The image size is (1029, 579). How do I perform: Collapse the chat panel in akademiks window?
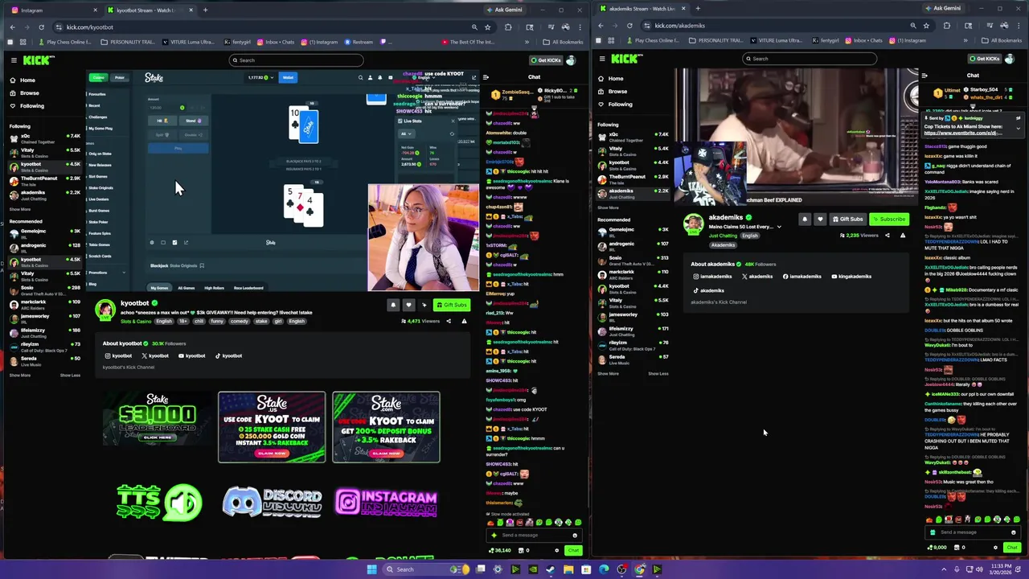click(x=924, y=76)
